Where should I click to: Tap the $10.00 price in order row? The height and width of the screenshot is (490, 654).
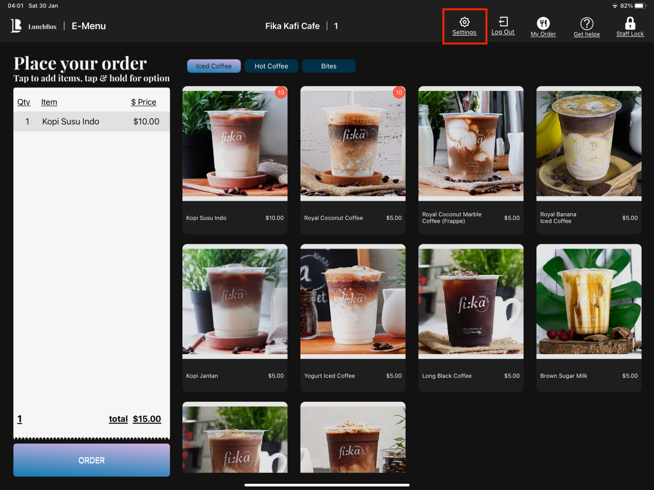click(146, 121)
